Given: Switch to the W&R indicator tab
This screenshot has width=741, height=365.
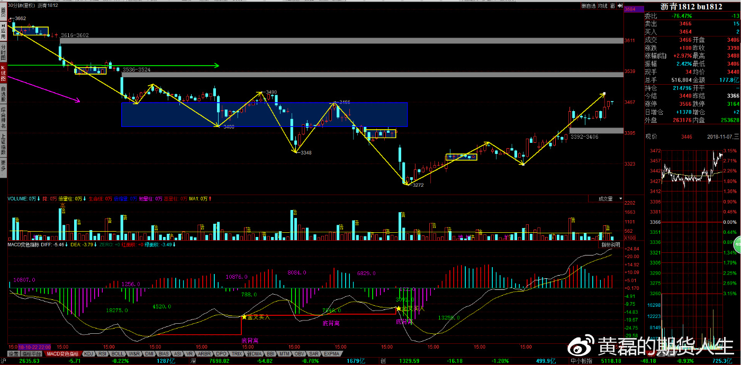Looking at the screenshot, I should 134,353.
